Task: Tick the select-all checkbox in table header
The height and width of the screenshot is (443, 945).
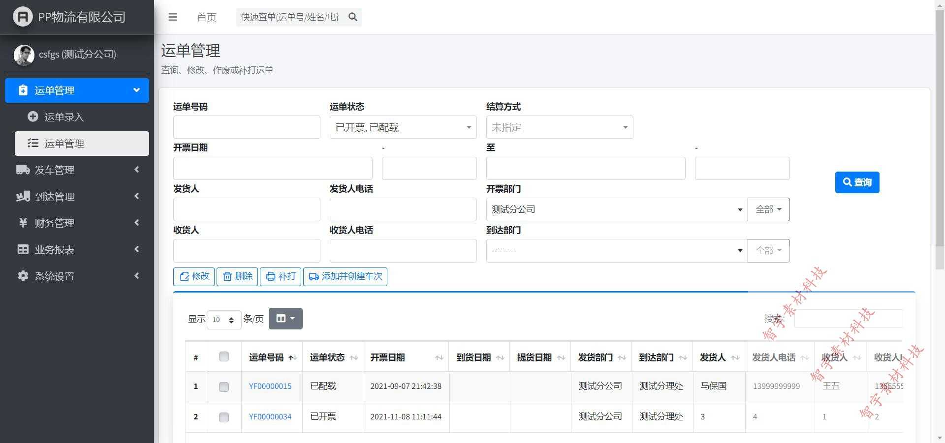Action: pyautogui.click(x=224, y=356)
